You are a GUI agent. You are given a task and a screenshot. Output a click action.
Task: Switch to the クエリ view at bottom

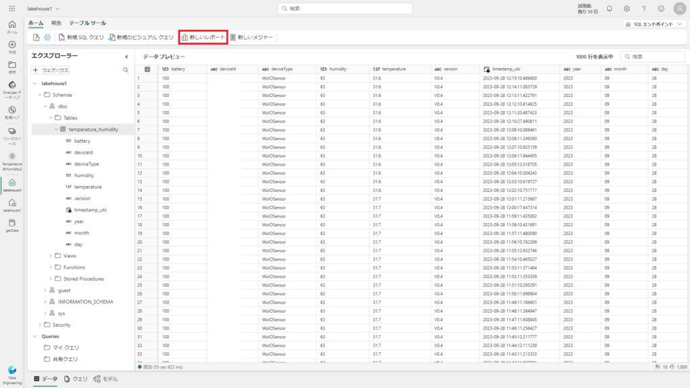click(75, 379)
